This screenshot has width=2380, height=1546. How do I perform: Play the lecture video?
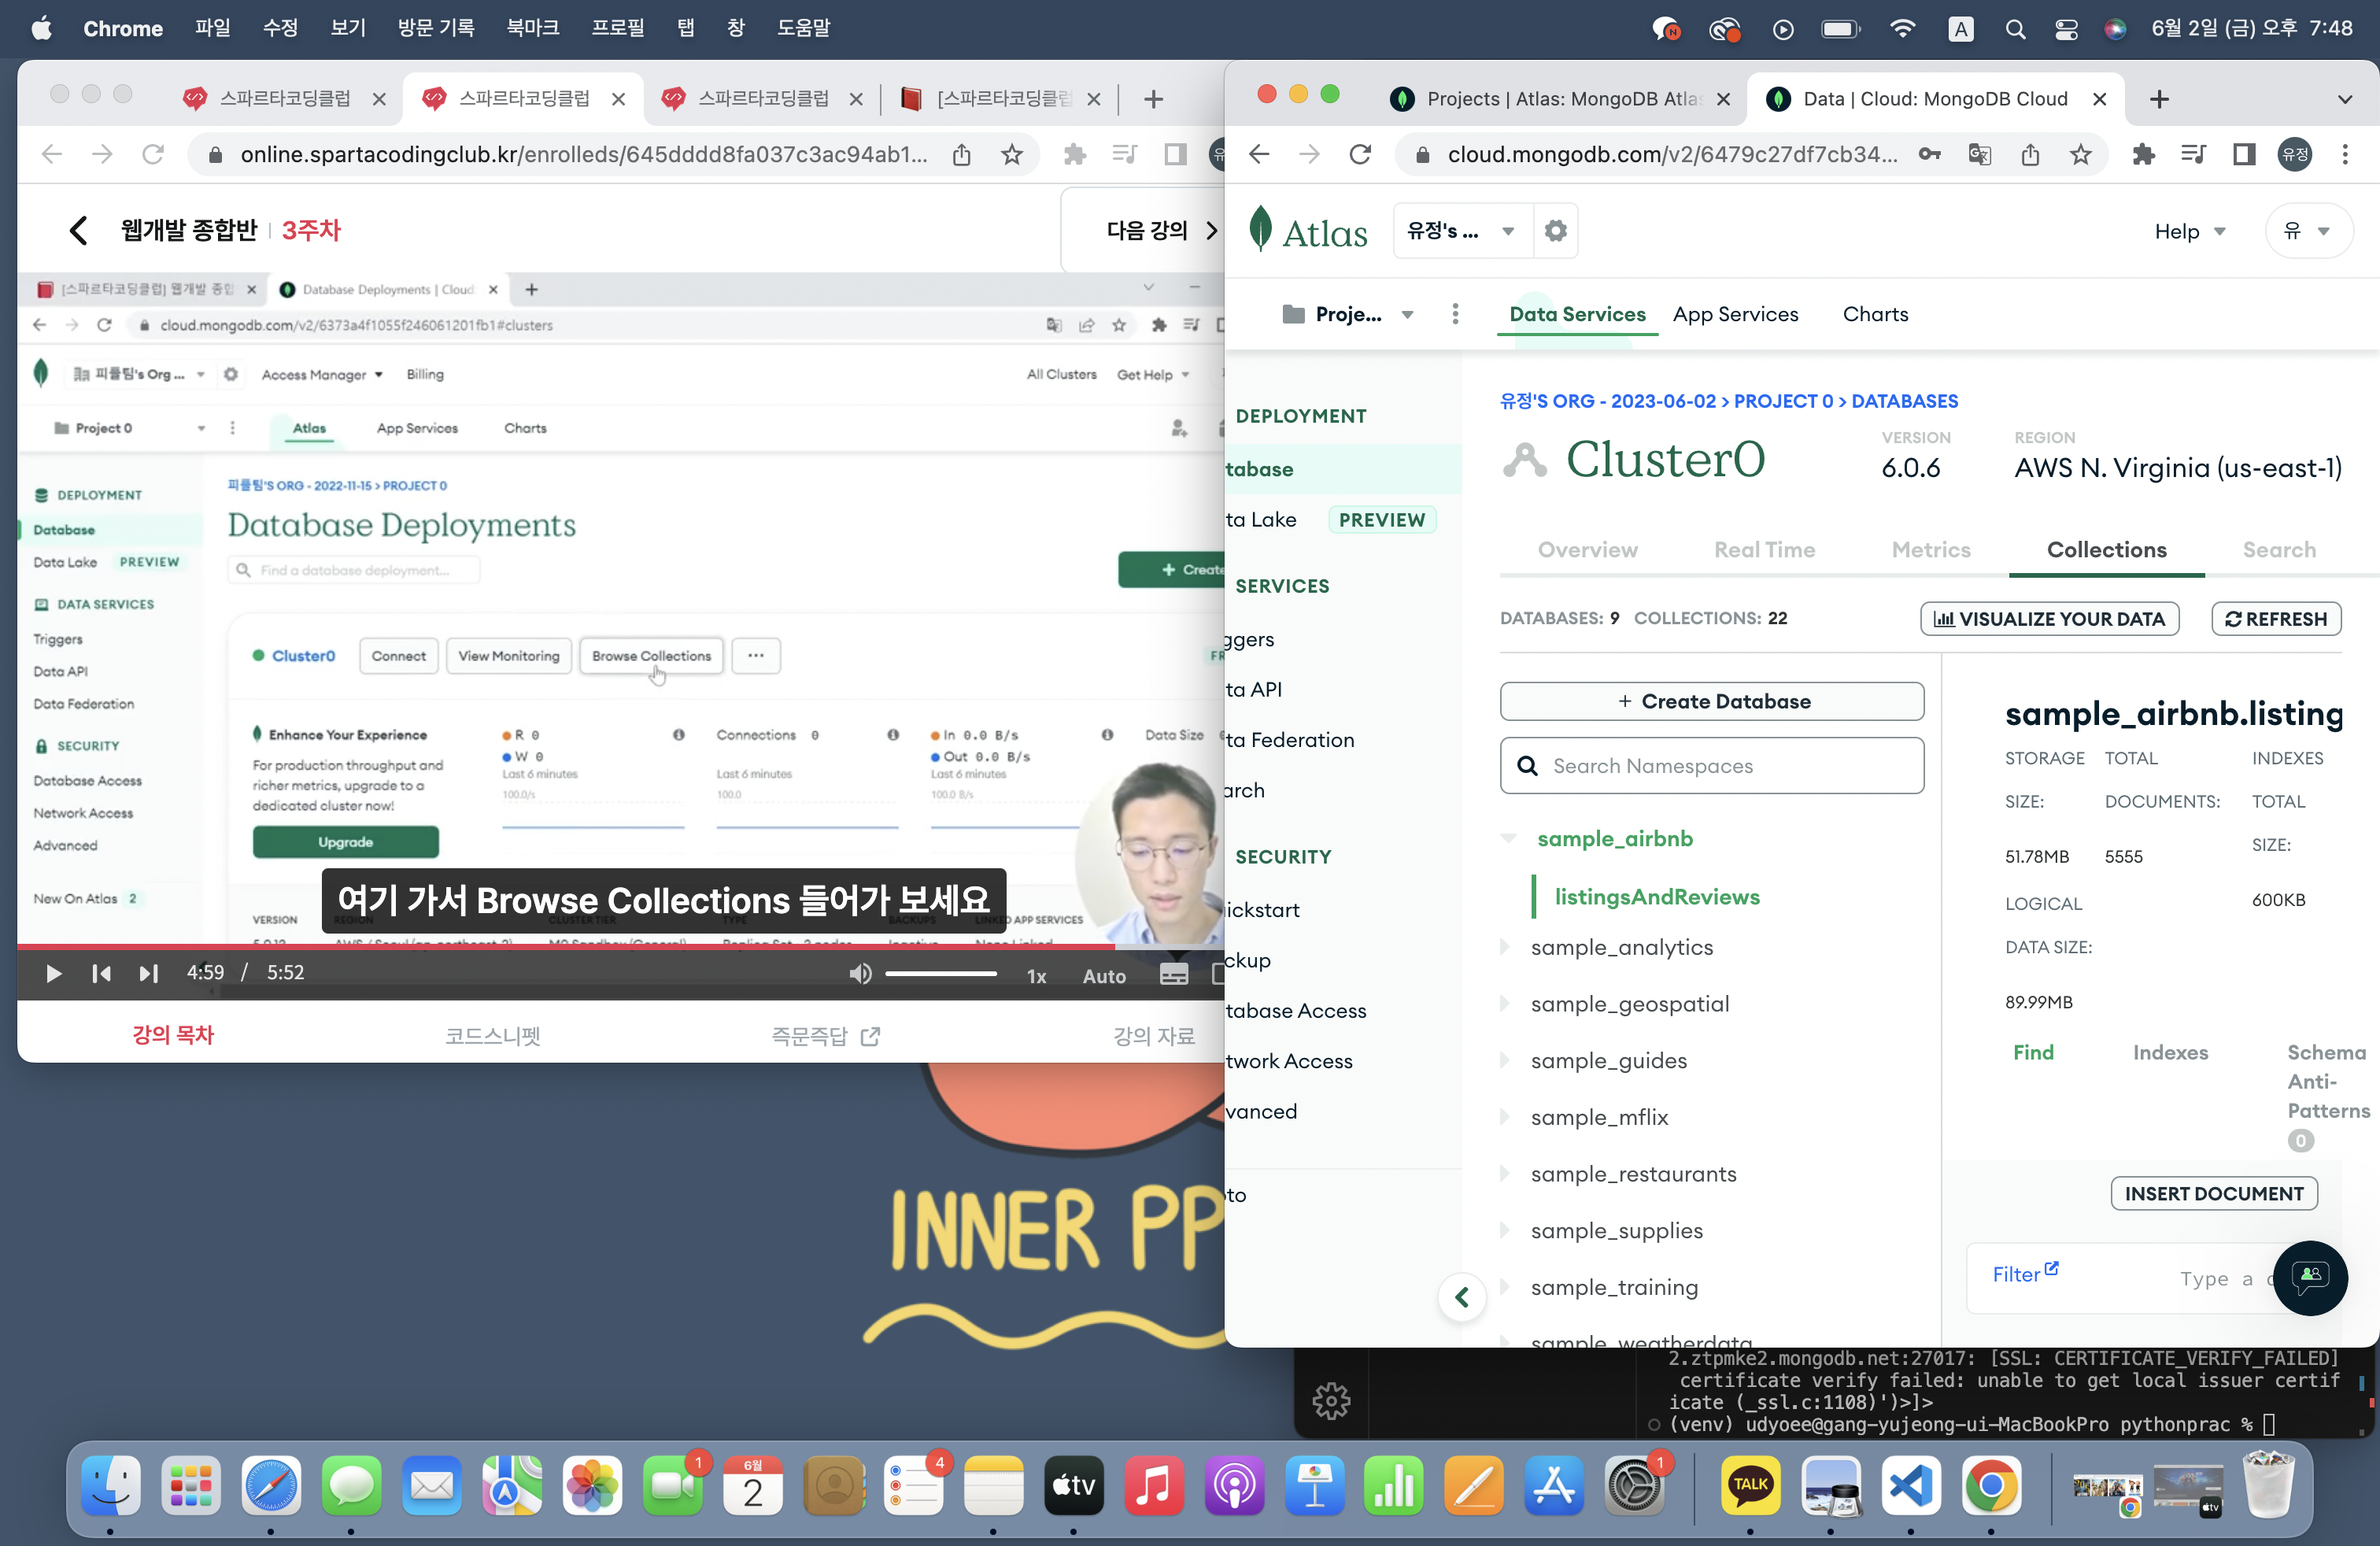point(54,973)
